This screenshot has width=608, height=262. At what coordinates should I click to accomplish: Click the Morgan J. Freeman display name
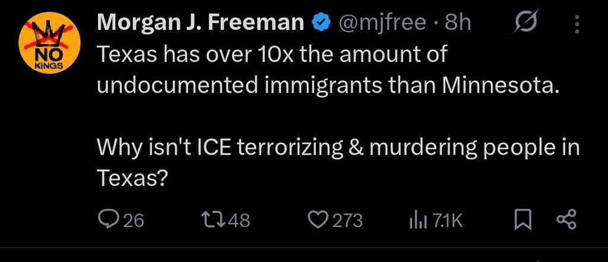tap(200, 23)
